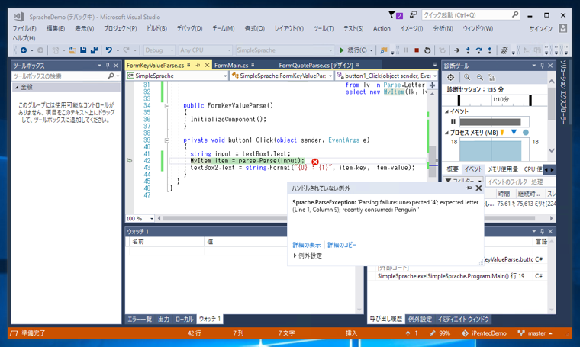Zoom out on the diagnostic timeline
This screenshot has height=347, width=580.
coord(480,77)
